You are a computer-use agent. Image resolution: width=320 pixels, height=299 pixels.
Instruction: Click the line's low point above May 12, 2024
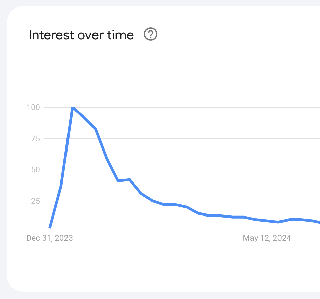click(278, 222)
